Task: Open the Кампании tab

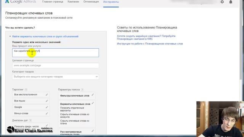Action: [x=73, y=2]
